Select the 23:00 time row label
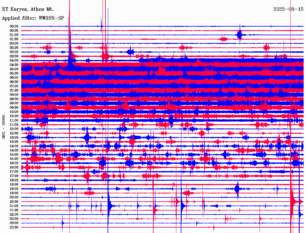306x233 pixels. pos(14,223)
